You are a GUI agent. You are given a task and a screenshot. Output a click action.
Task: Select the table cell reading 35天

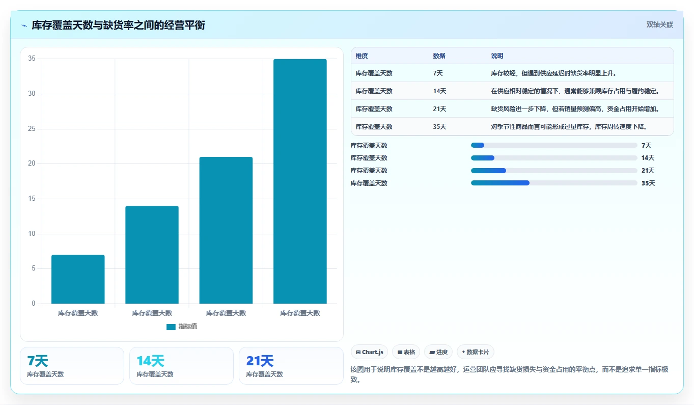point(439,127)
